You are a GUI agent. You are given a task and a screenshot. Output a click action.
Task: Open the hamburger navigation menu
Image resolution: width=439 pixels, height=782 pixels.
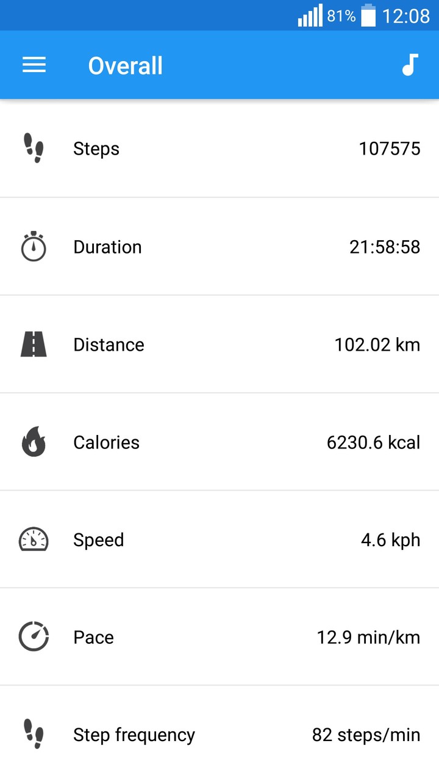(34, 65)
